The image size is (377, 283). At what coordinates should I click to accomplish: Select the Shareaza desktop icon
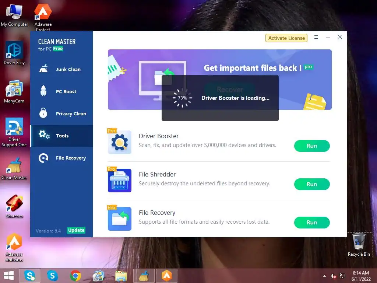(14, 206)
